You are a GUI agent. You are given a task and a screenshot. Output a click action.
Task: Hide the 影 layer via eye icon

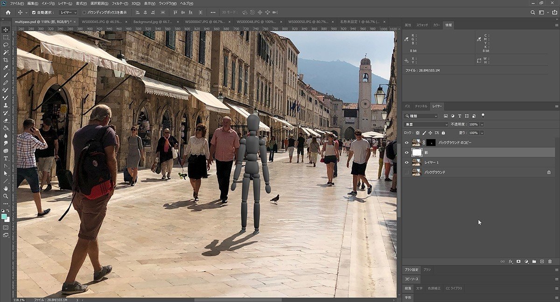tap(406, 152)
